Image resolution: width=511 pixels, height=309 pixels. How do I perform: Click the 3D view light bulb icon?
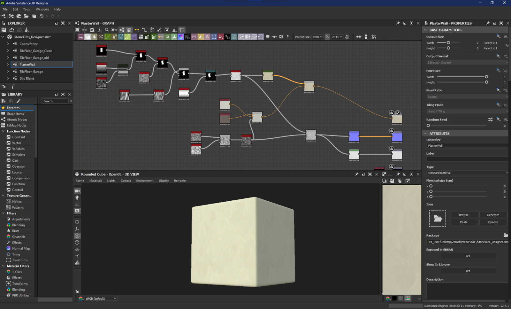pos(77,197)
